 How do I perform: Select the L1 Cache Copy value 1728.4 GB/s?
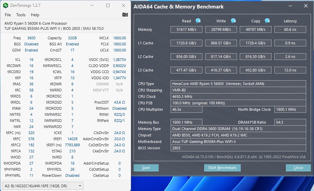[x=256, y=43]
